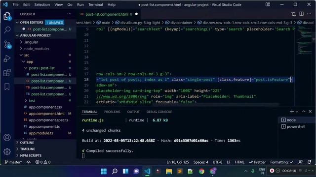Split the editor to the right
Image resolution: width=316 pixels, height=177 pixels.
(x=301, y=14)
